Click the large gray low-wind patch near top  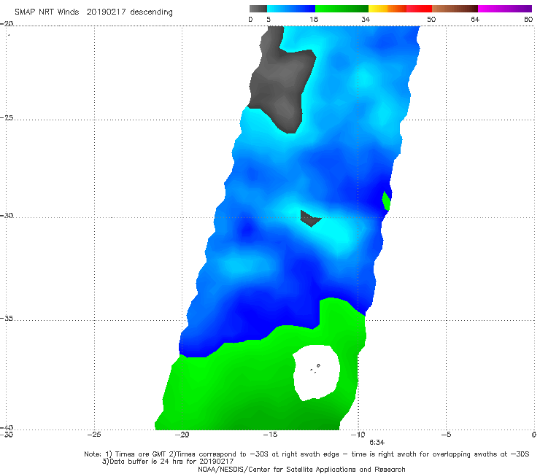281,81
